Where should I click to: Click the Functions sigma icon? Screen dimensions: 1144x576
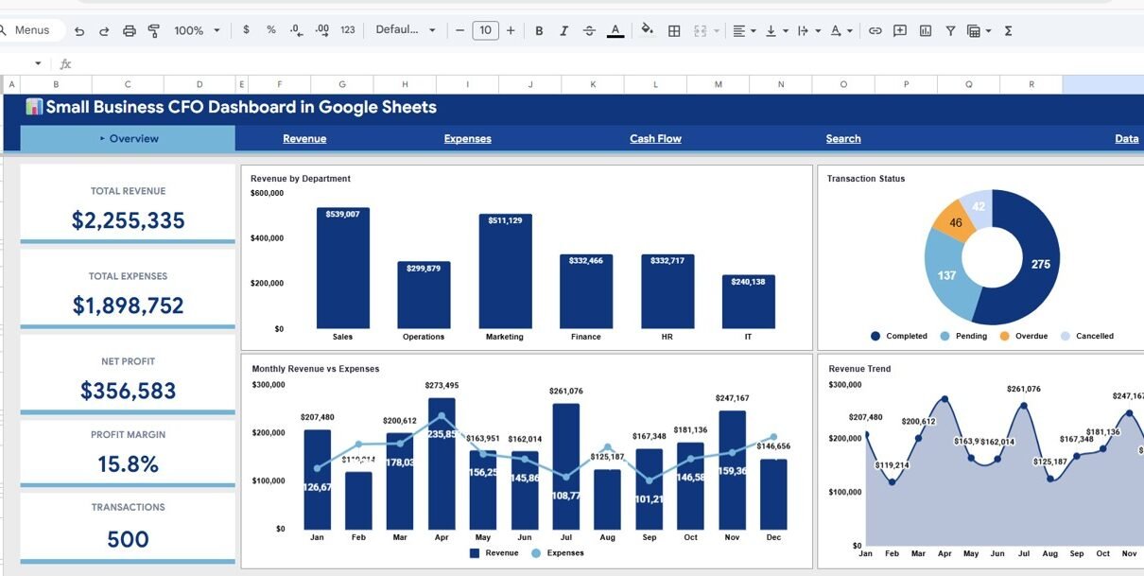tap(1008, 31)
